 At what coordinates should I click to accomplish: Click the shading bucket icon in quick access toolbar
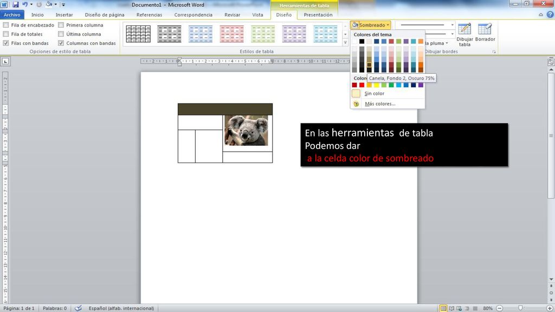pos(48,4)
